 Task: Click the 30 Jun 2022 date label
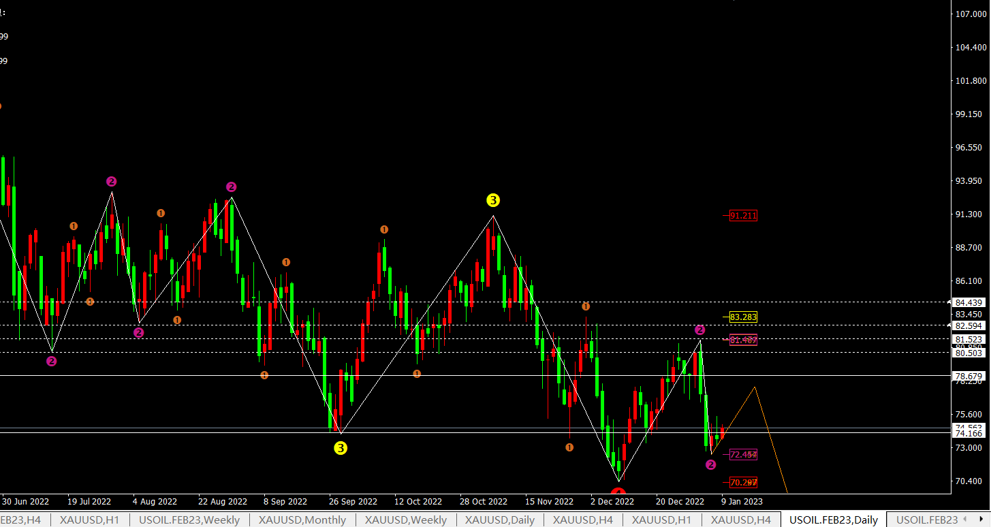pos(26,502)
